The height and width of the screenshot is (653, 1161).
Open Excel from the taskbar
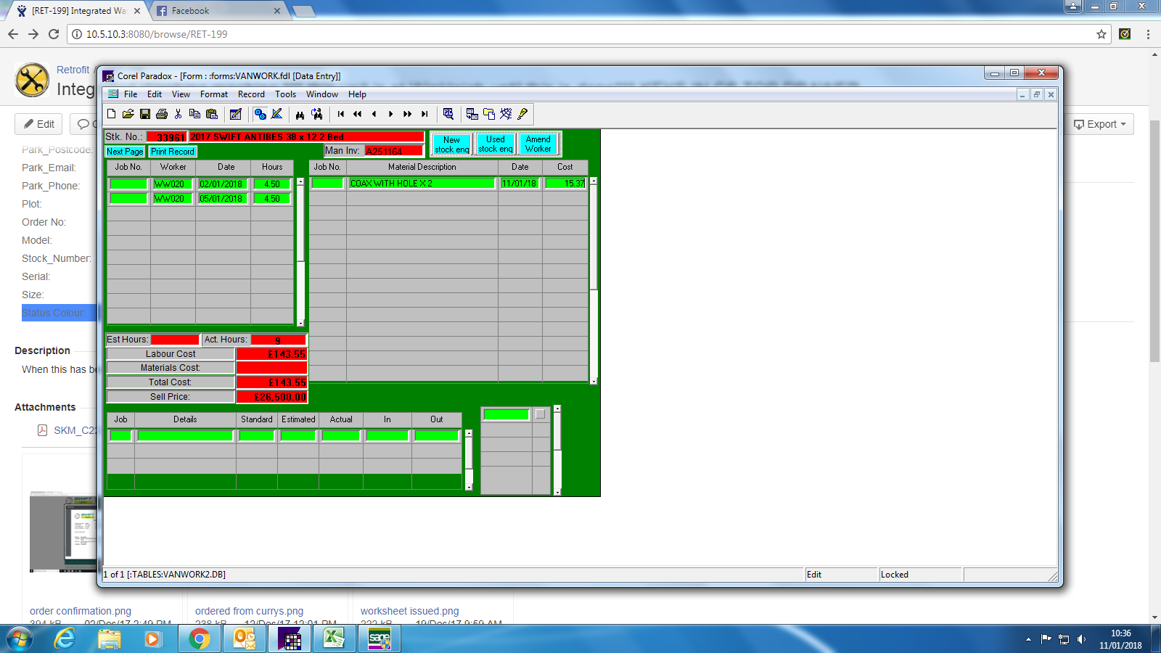[x=333, y=638]
